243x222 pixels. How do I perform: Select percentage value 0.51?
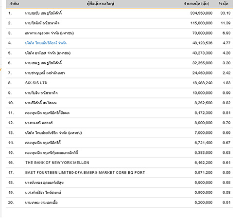point(226,203)
